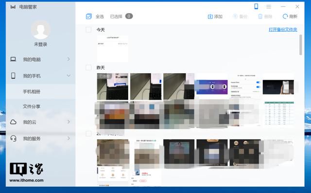The width and height of the screenshot is (311, 193).
Task: Click the 今天 group heading
Action: tap(101, 30)
